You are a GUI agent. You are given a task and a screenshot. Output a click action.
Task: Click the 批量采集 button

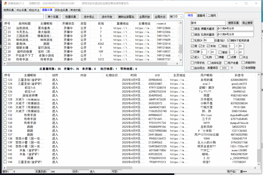pos(71,17)
